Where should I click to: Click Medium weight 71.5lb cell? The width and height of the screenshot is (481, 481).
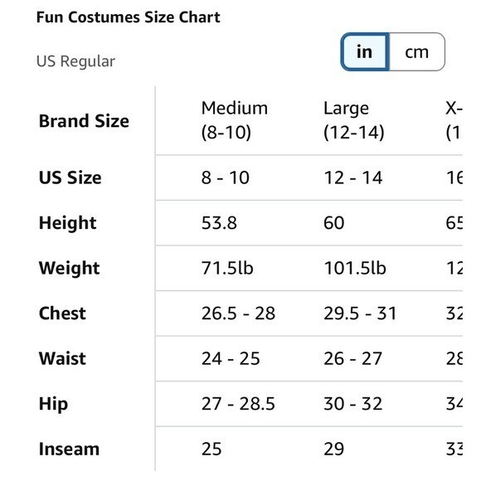pos(227,268)
